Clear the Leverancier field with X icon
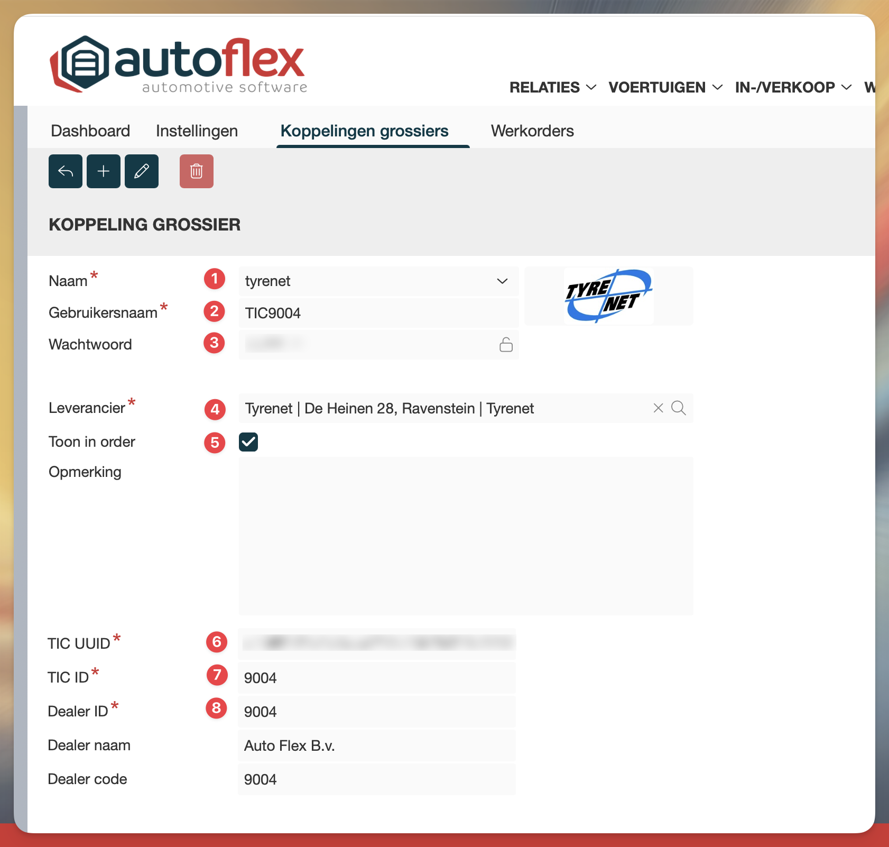 [658, 408]
